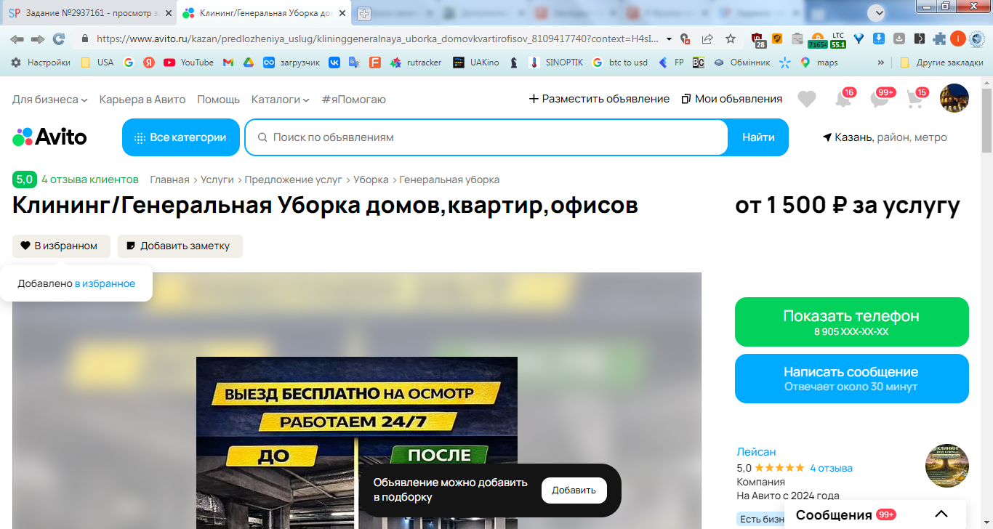The image size is (993, 529).
Task: Click the browser address bar URL
Action: click(x=377, y=39)
